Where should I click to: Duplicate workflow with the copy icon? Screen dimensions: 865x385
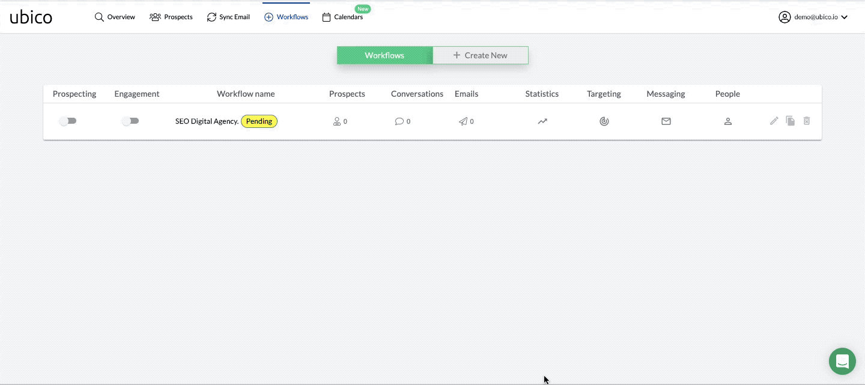coord(791,121)
